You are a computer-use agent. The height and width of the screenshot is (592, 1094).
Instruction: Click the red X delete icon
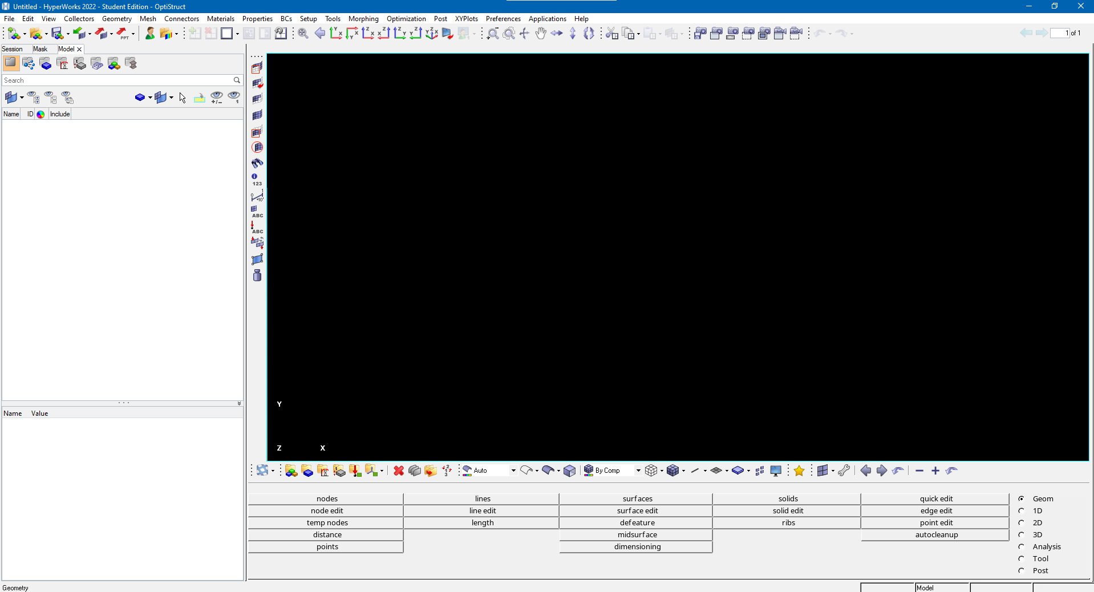tap(399, 471)
